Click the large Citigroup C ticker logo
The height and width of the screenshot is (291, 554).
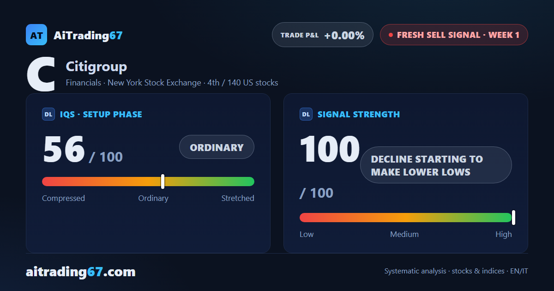pyautogui.click(x=41, y=74)
